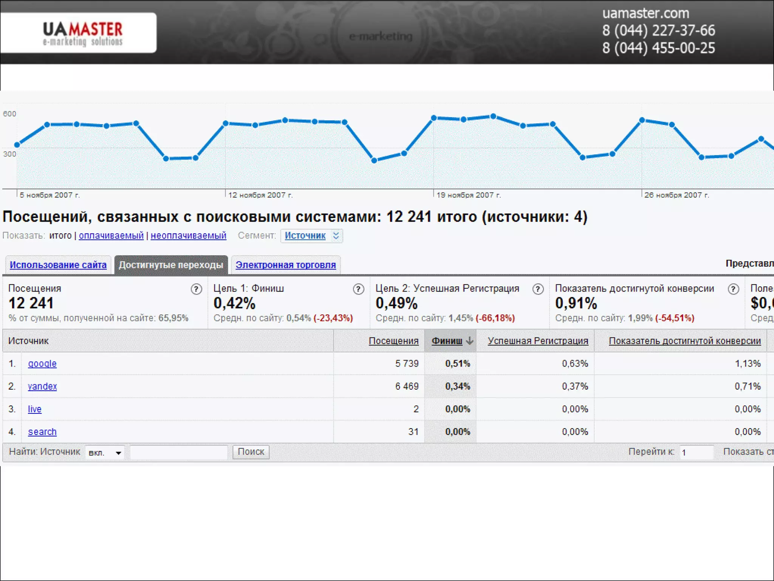This screenshot has width=774, height=581.
Task: Sort by Успешная Регистрация column
Action: [x=538, y=341]
